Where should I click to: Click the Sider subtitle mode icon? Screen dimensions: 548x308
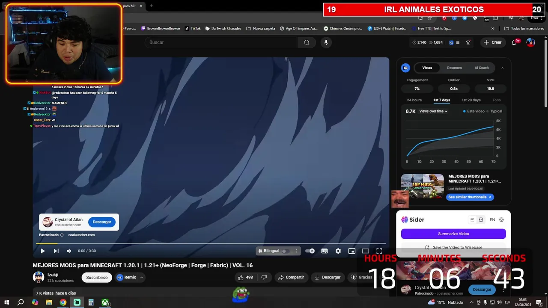(481, 219)
